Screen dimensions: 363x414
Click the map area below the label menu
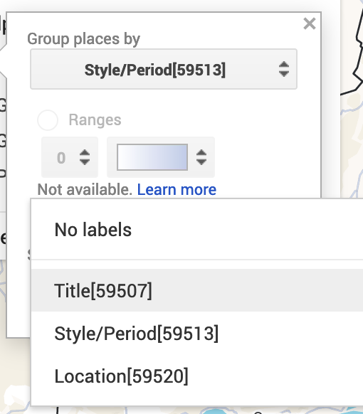185,410
